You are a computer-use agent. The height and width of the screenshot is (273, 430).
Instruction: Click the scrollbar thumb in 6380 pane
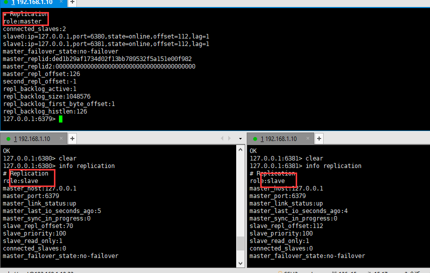pyautogui.click(x=241, y=243)
